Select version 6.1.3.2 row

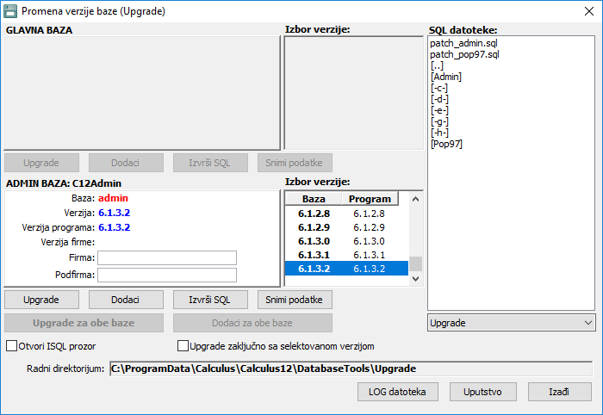(345, 269)
